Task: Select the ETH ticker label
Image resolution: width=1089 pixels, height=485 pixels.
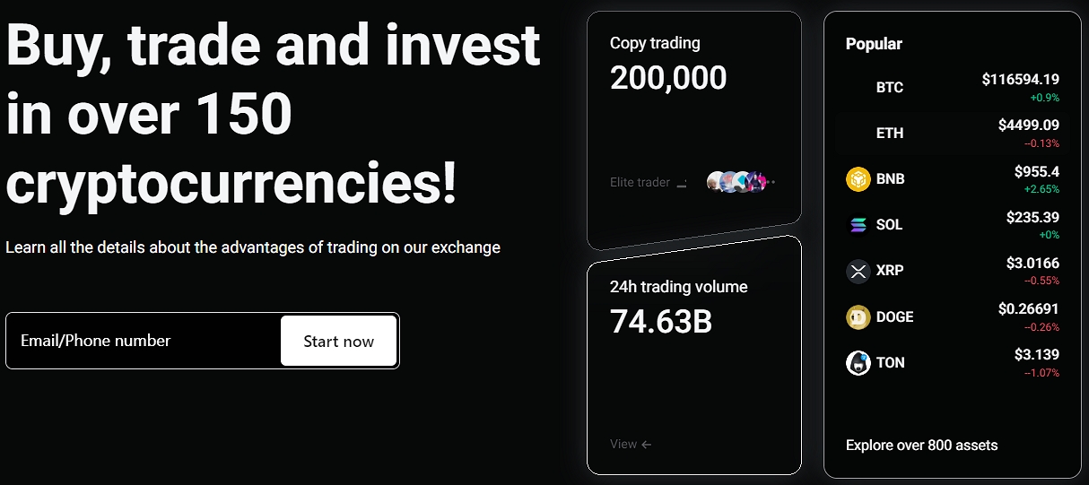Action: [890, 134]
